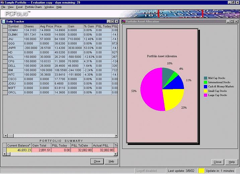Minimize the Daily Tracker window

(x=108, y=21)
